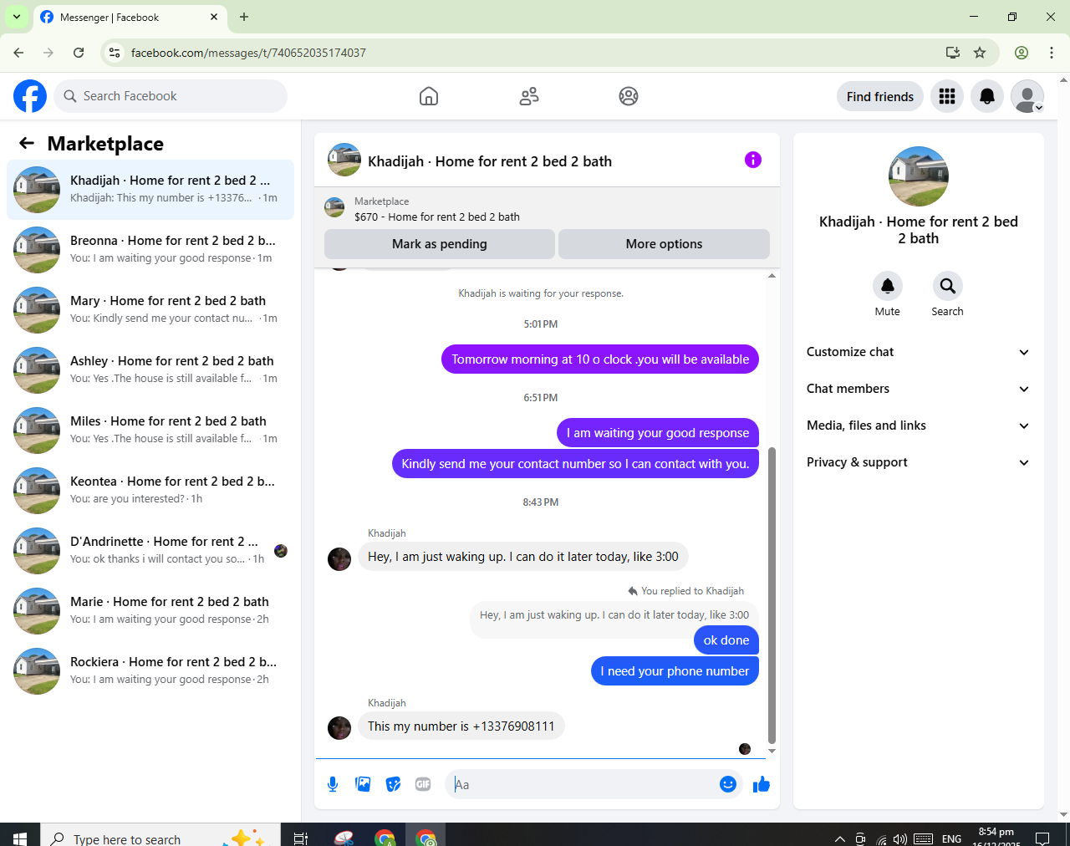Open a new browser tab
Viewport: 1070px width, 846px height.
(x=244, y=17)
